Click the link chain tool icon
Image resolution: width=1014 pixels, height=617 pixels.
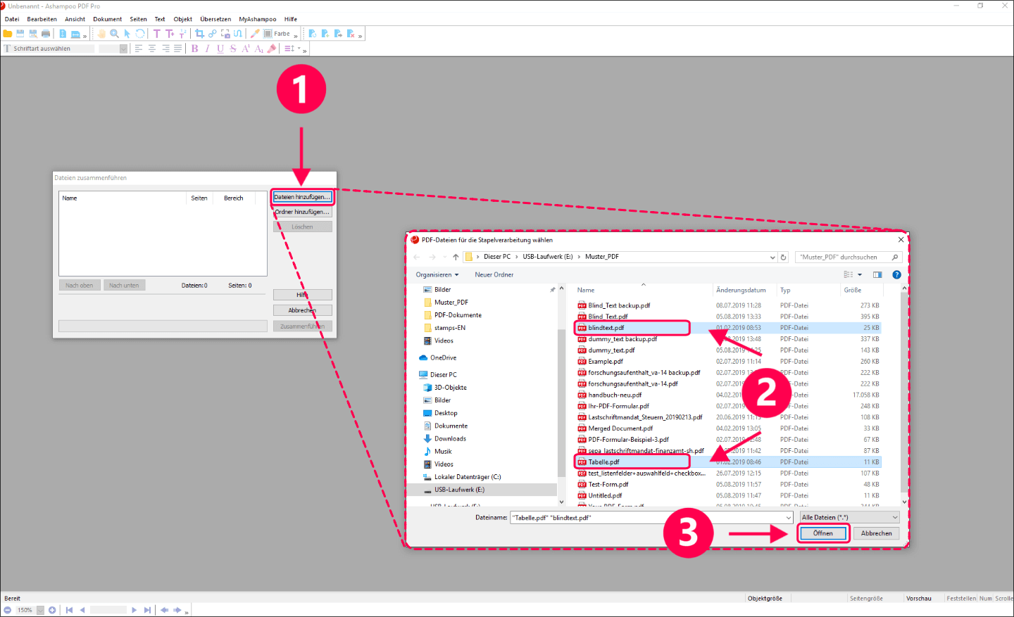pyautogui.click(x=213, y=34)
